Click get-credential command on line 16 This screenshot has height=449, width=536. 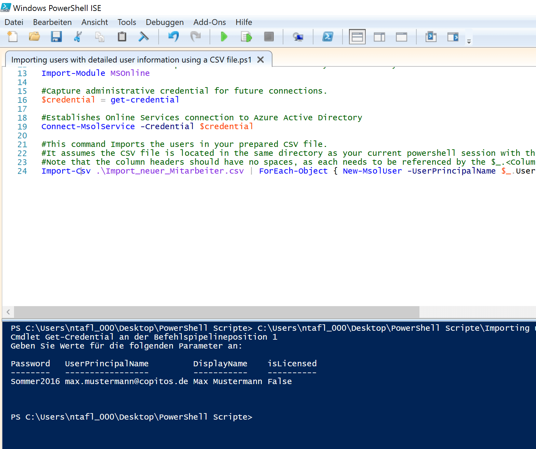click(145, 100)
